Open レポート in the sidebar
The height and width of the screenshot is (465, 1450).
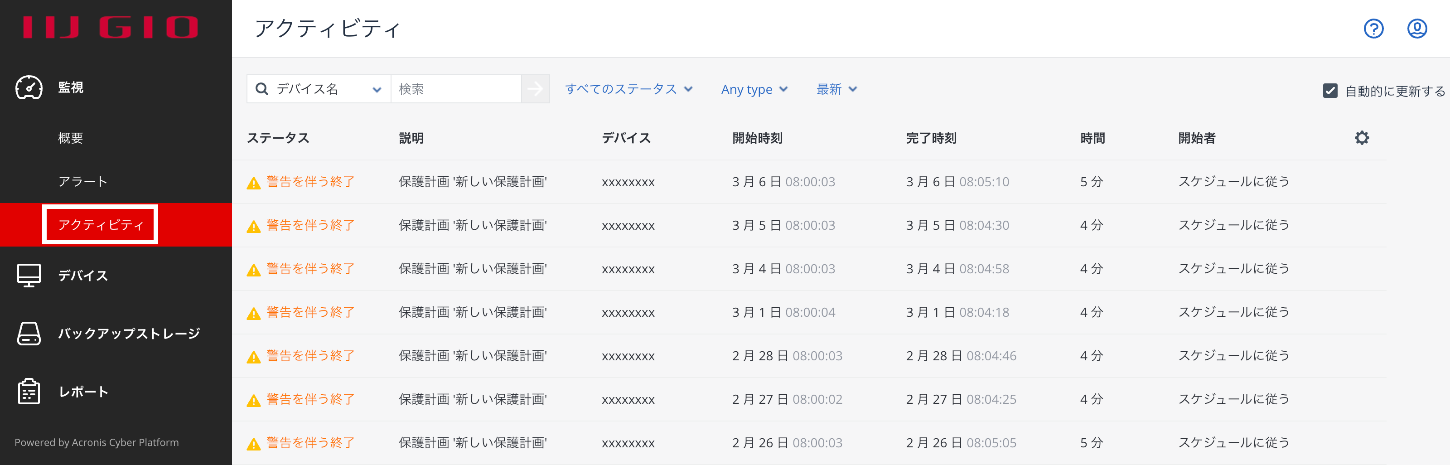83,391
